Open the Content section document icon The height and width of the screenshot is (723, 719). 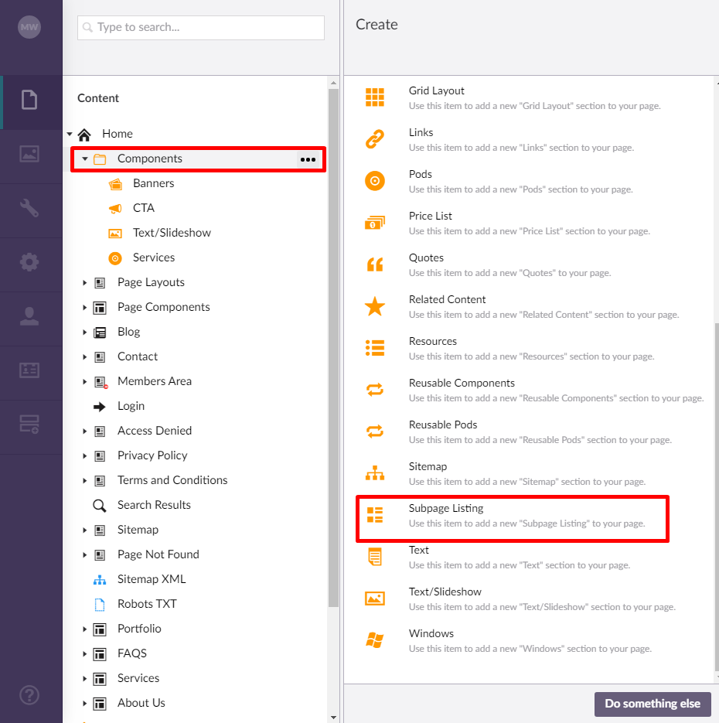(29, 100)
